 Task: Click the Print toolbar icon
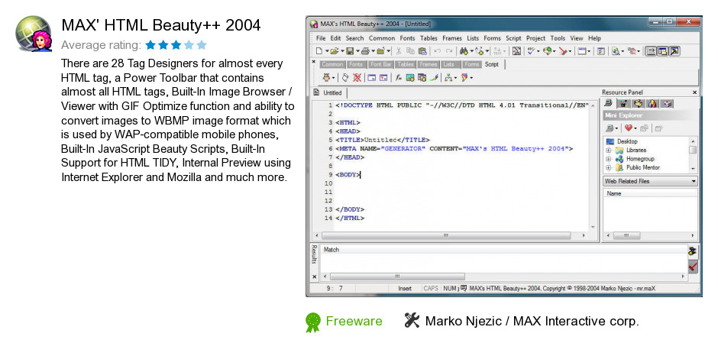[x=365, y=51]
